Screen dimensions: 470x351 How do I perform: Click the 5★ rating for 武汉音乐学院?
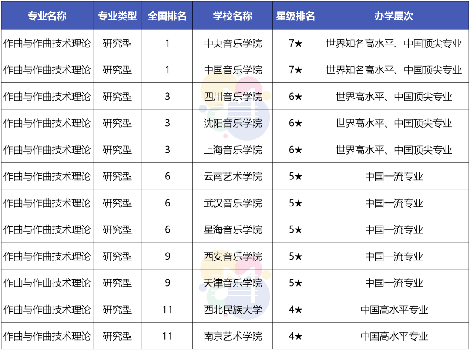tap(295, 203)
